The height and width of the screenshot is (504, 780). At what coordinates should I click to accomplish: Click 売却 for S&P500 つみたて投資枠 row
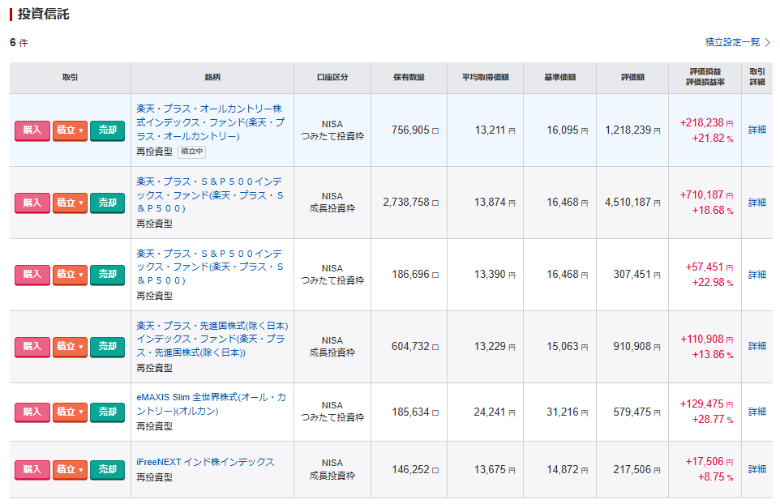point(107,275)
